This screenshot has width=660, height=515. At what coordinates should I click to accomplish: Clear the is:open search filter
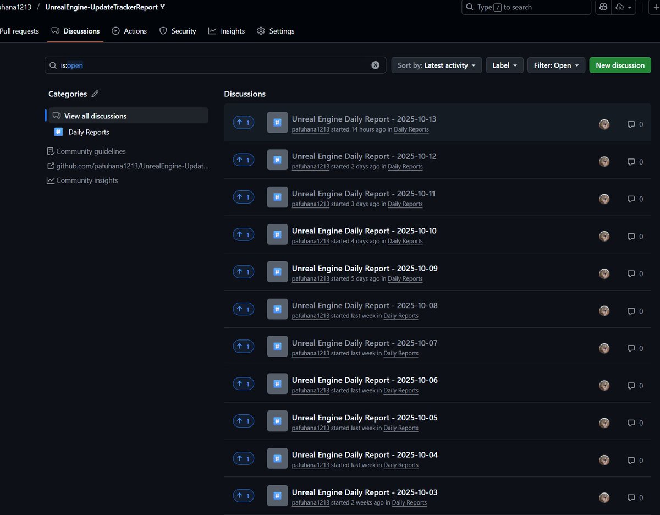pyautogui.click(x=375, y=65)
